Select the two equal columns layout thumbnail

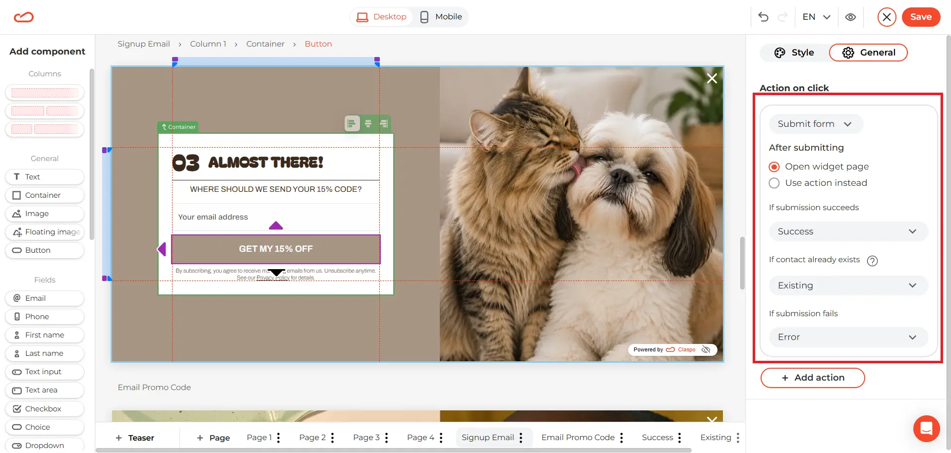point(45,111)
